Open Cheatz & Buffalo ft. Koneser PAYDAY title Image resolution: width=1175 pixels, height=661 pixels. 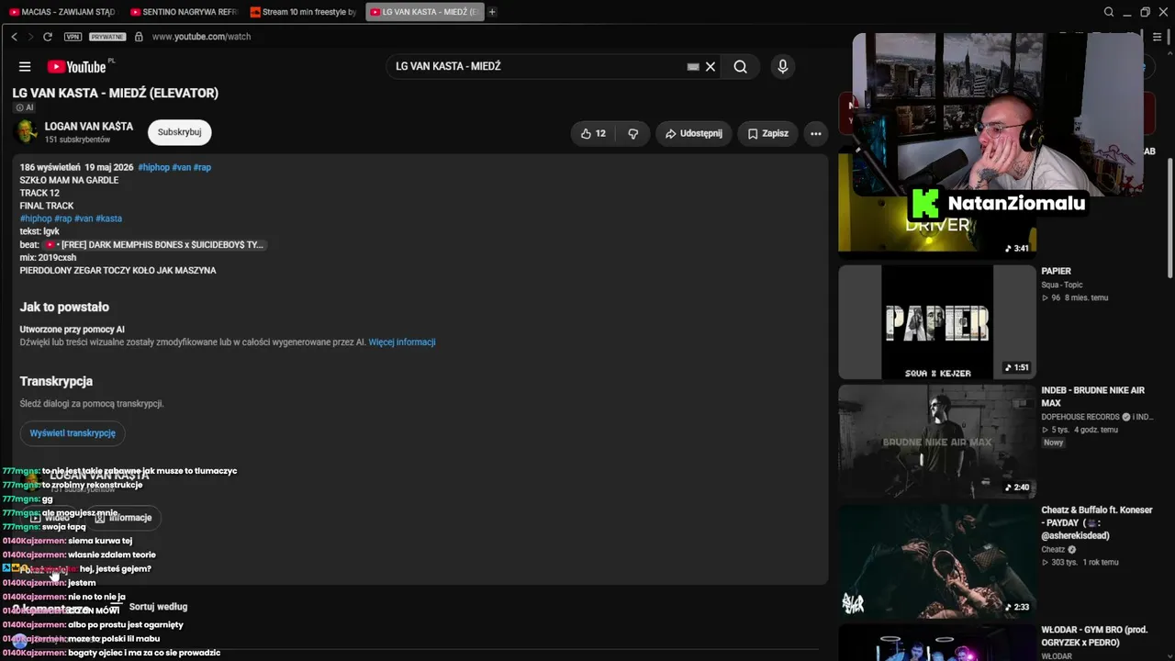[x=1097, y=522]
